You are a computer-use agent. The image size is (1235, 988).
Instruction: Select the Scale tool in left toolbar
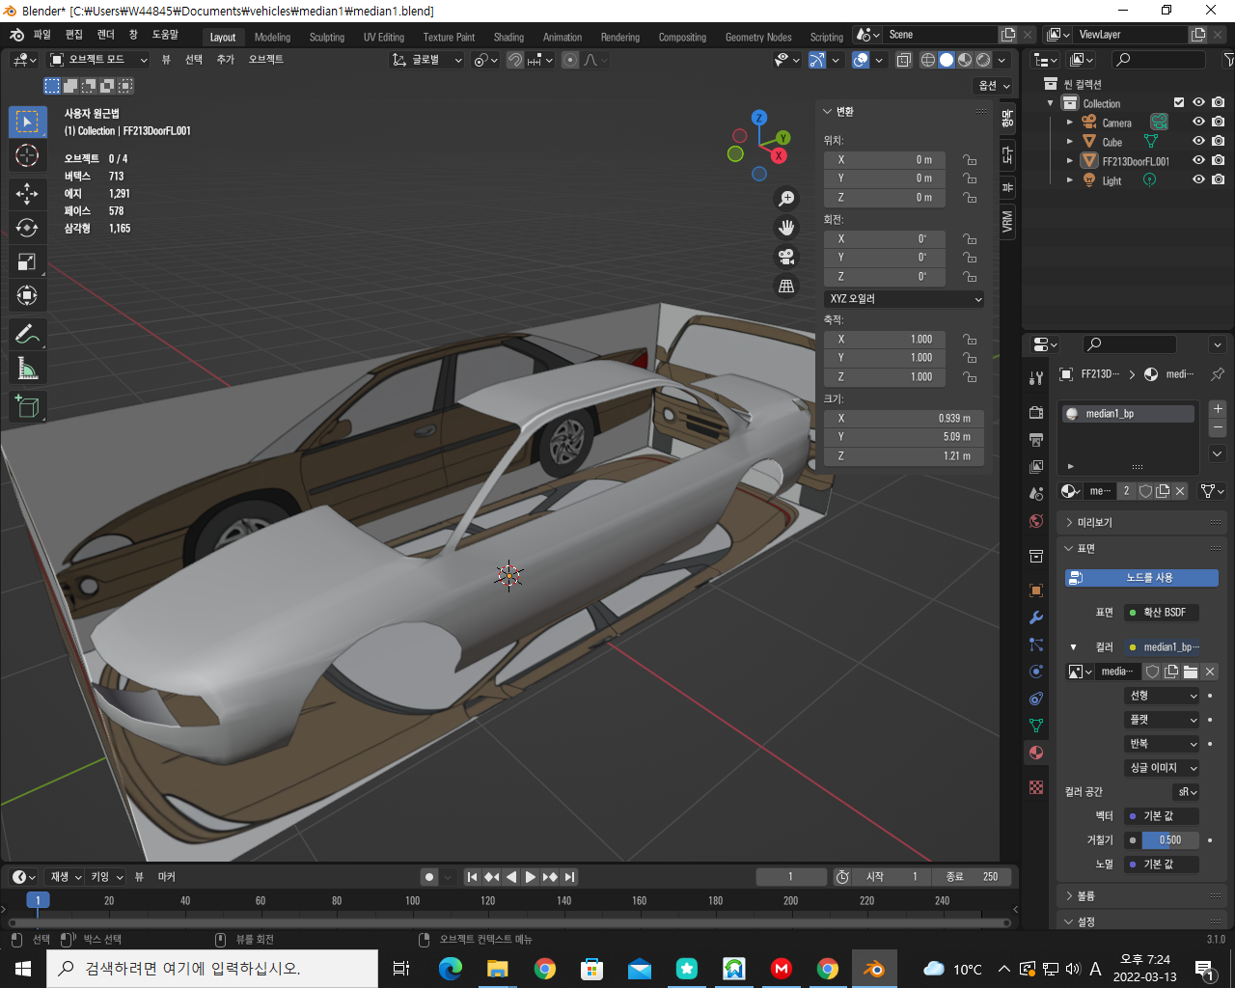(27, 261)
